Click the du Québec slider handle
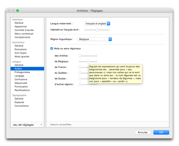 [80, 73]
